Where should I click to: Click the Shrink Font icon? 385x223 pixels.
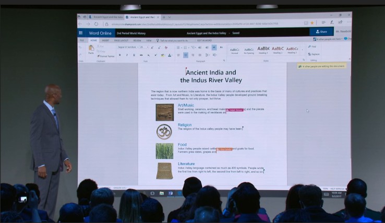(x=159, y=48)
